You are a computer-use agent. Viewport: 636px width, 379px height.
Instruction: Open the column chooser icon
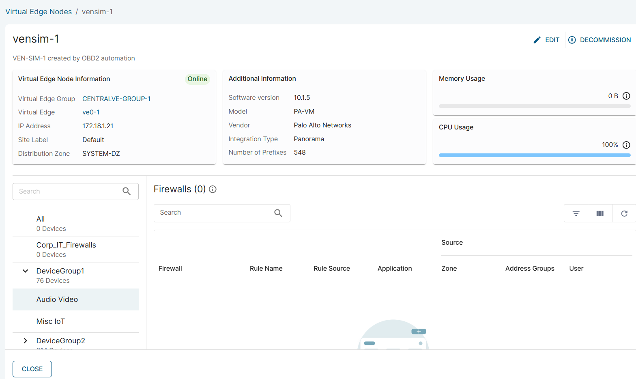coord(600,213)
